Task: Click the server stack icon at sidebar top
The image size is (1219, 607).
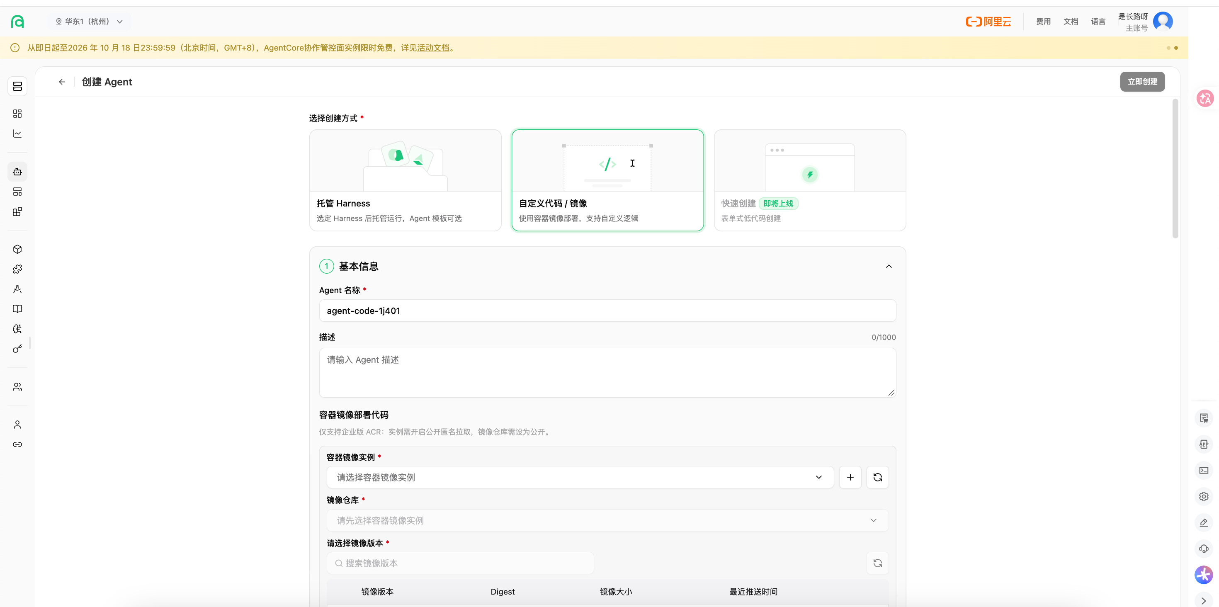Action: (x=17, y=86)
